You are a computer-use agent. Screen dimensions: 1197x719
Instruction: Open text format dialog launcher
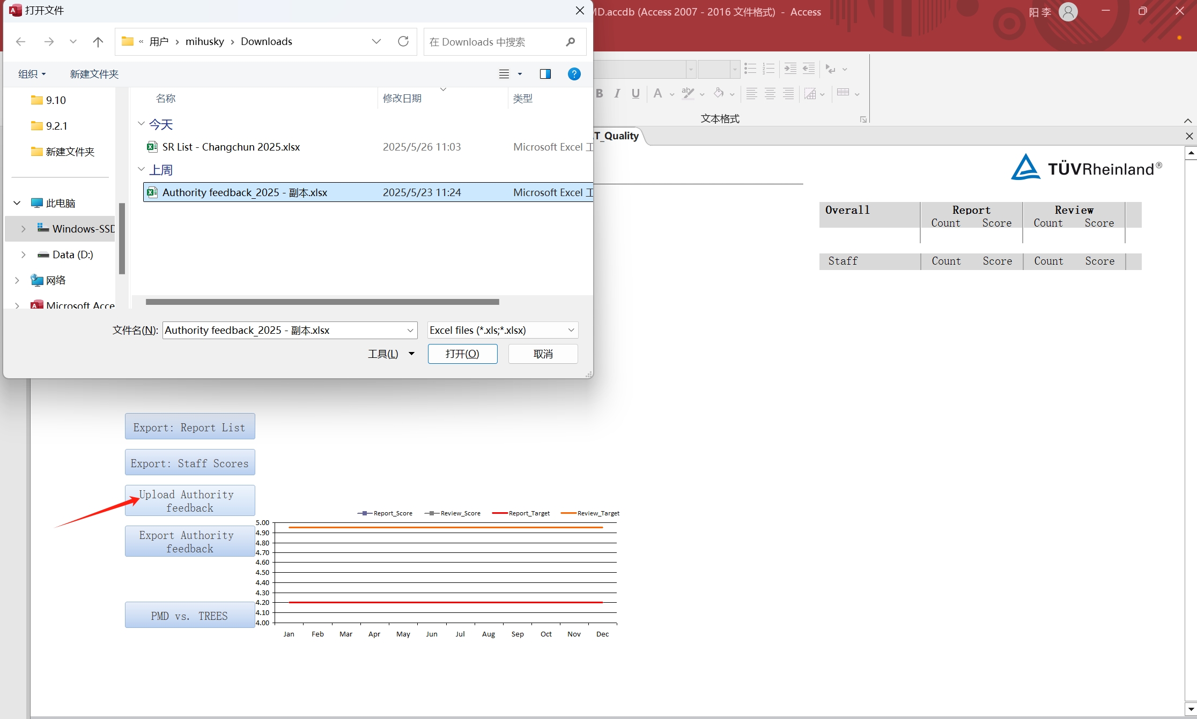point(863,119)
